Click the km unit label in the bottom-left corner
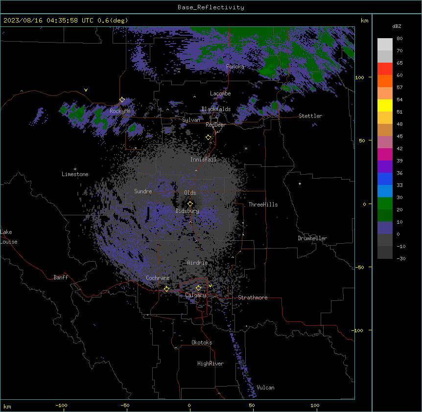The width and height of the screenshot is (422, 412). pos(7,407)
